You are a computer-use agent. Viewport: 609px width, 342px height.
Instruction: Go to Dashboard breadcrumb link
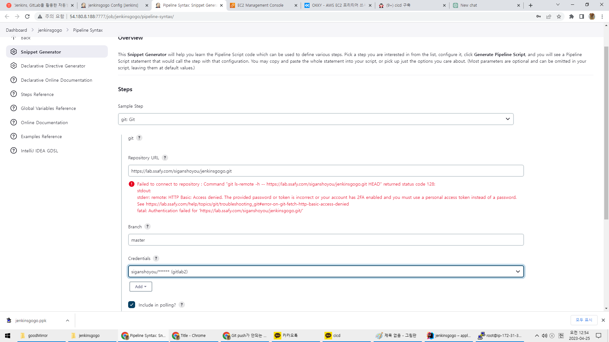coord(16,30)
